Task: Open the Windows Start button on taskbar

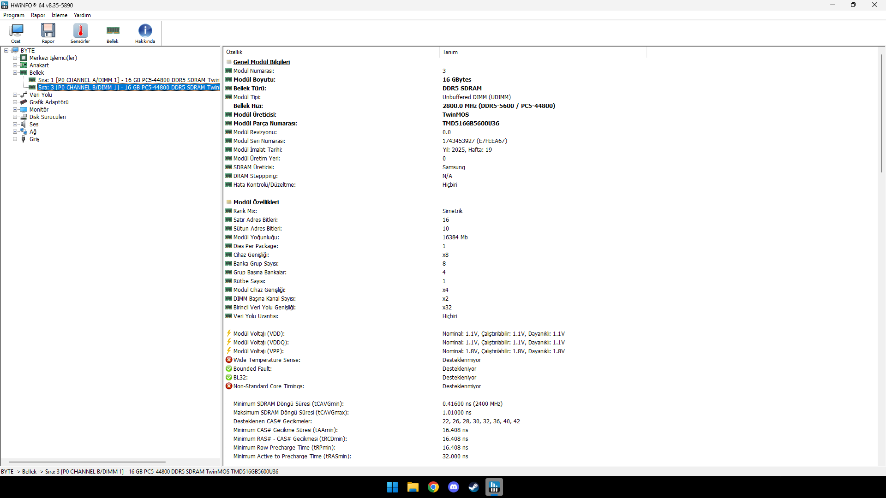Action: (x=393, y=487)
